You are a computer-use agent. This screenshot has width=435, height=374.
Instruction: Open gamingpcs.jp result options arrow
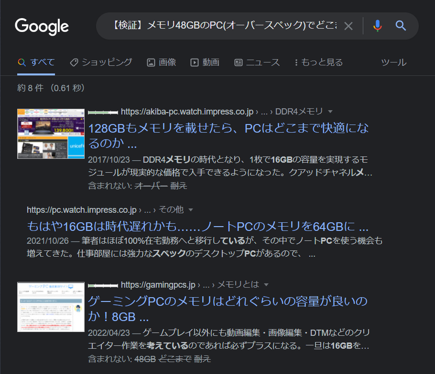(266, 285)
